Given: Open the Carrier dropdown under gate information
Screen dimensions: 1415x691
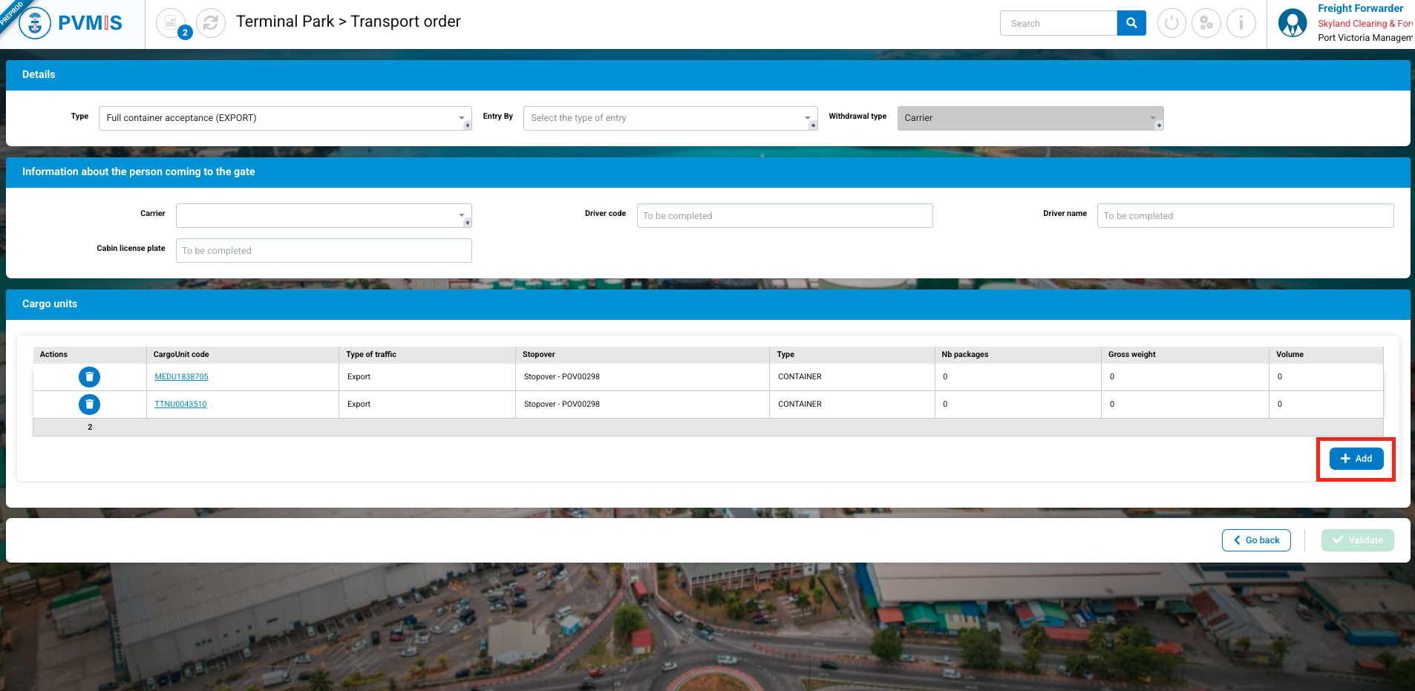Looking at the screenshot, I should pyautogui.click(x=323, y=216).
